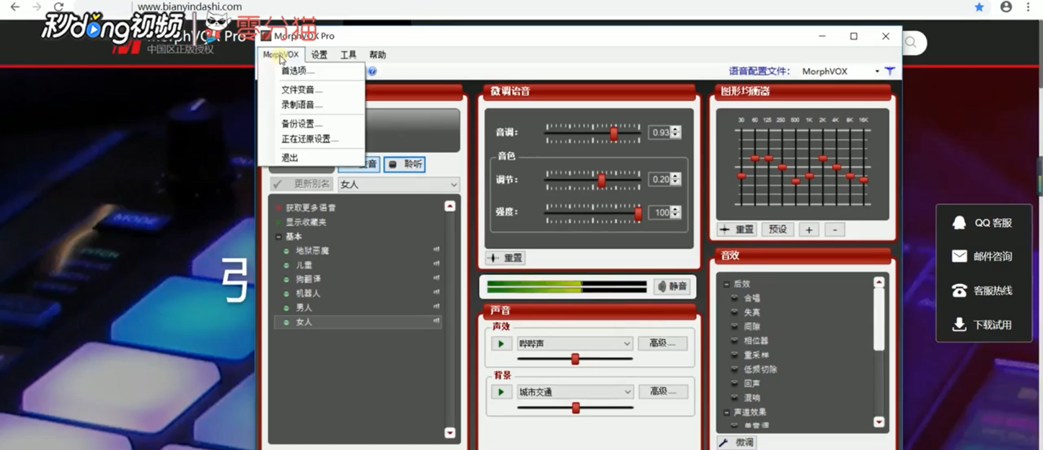Viewport: 1043px width, 450px height.
Task: Click the filter funnel icon by voice profile
Action: 890,72
